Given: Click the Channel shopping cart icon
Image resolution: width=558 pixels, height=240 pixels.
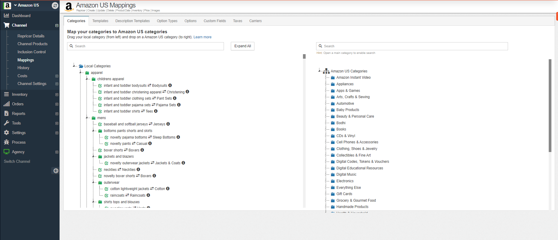Looking at the screenshot, I should click(x=6, y=25).
